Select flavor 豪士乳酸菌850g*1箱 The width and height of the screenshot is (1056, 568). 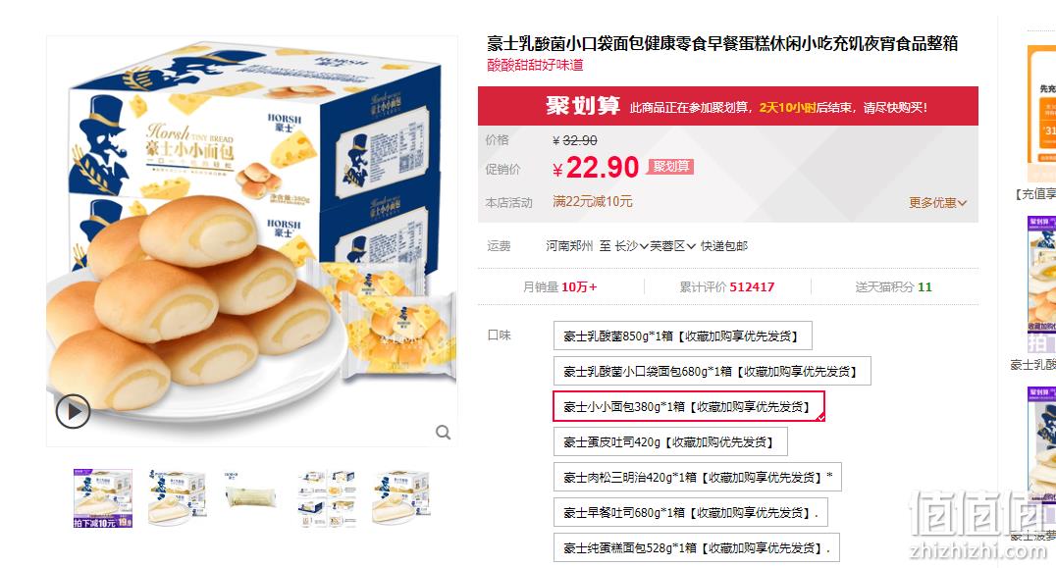682,336
